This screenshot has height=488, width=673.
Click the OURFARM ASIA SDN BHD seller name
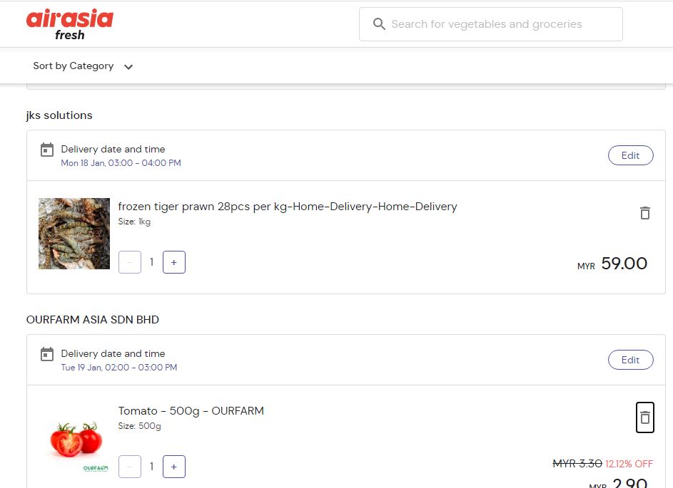[93, 320]
